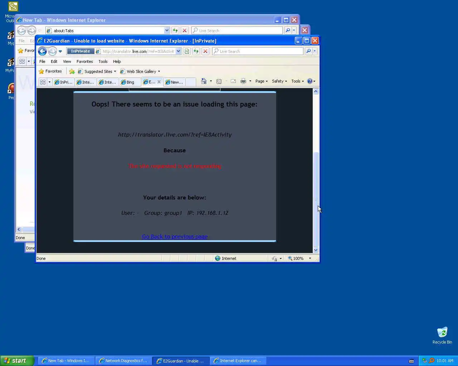Click the search magnifier button in InPrivate window
Screen dimensions: 458x366
pyautogui.click(x=308, y=51)
